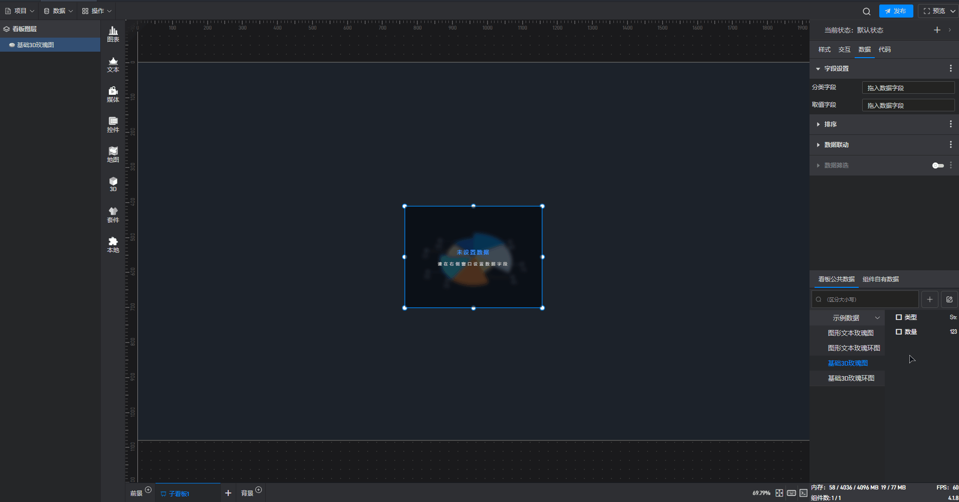The image size is (959, 502).
Task: Click the 预览 preview button
Action: (934, 11)
